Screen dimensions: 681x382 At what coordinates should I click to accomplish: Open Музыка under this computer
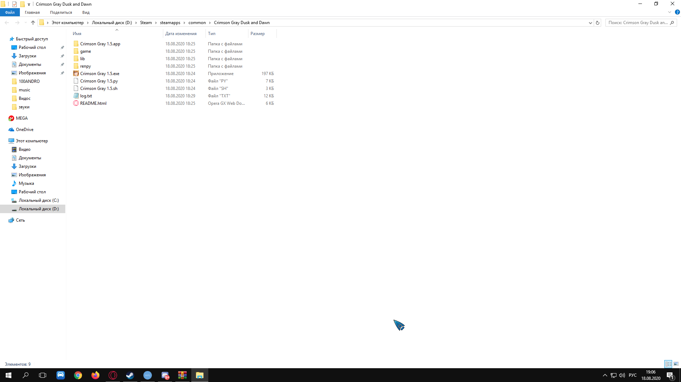tap(26, 183)
